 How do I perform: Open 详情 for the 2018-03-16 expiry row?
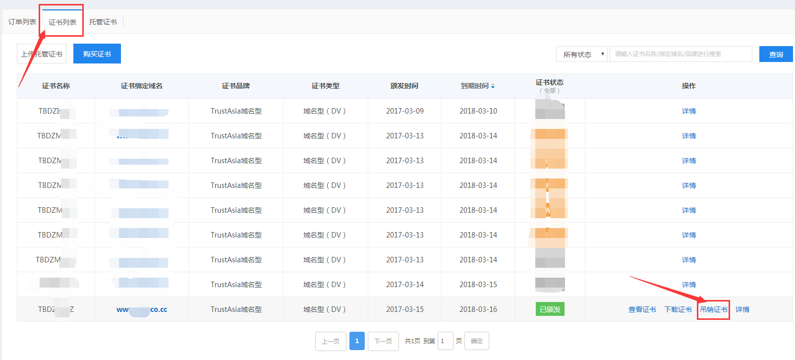742,309
